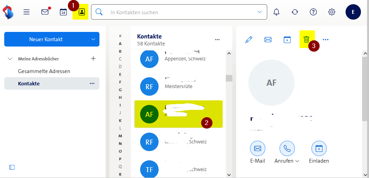The image size is (369, 178).
Task: Click in the Kontakten suchen search field
Action: (x=180, y=12)
